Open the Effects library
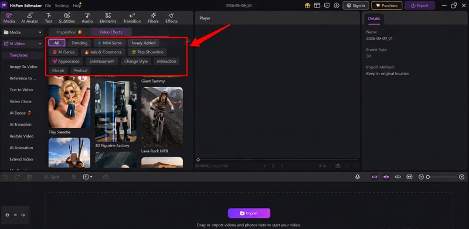 pyautogui.click(x=171, y=18)
